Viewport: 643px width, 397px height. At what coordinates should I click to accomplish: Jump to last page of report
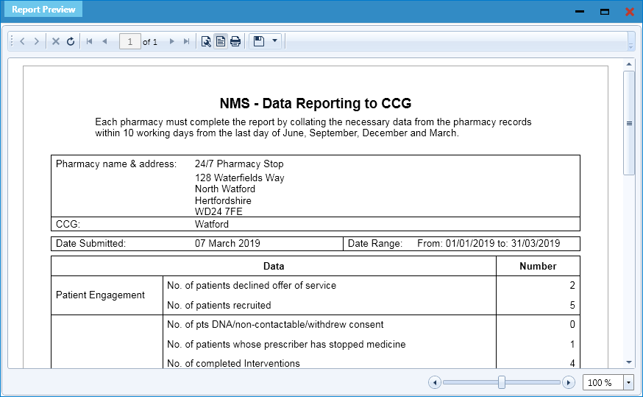point(187,41)
